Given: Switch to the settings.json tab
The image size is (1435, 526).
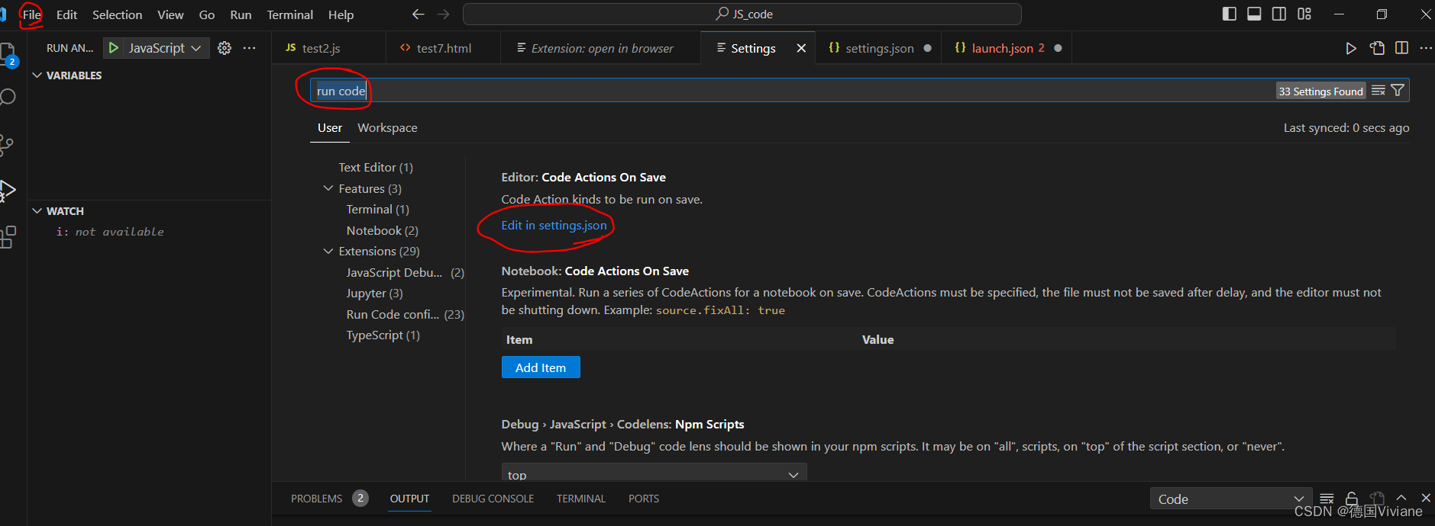Looking at the screenshot, I should 878,48.
